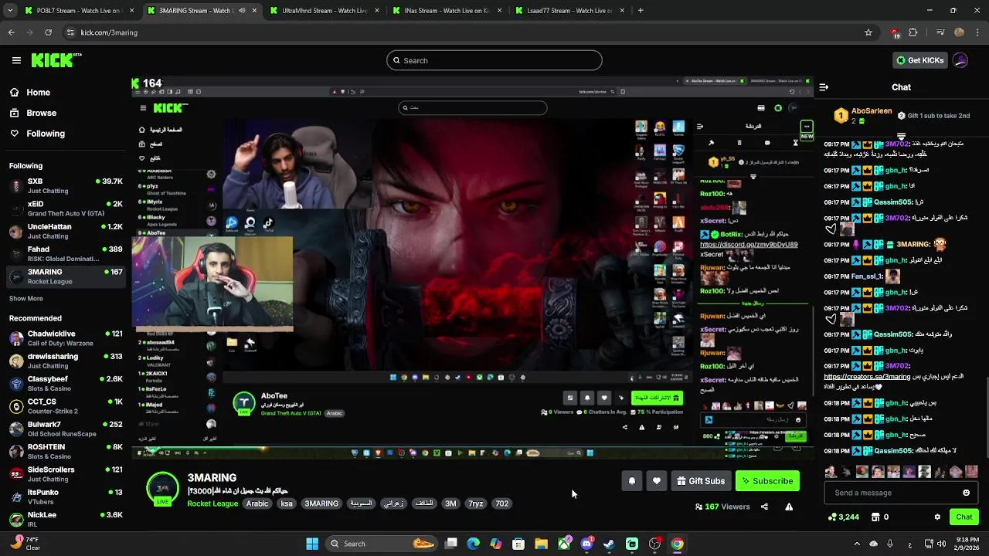989x556 pixels.
Task: Share the stream via share icon
Action: pos(764,507)
